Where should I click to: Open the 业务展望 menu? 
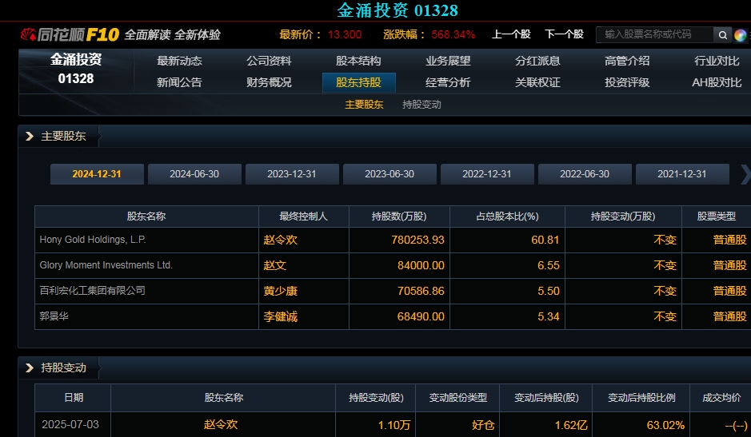(x=448, y=61)
